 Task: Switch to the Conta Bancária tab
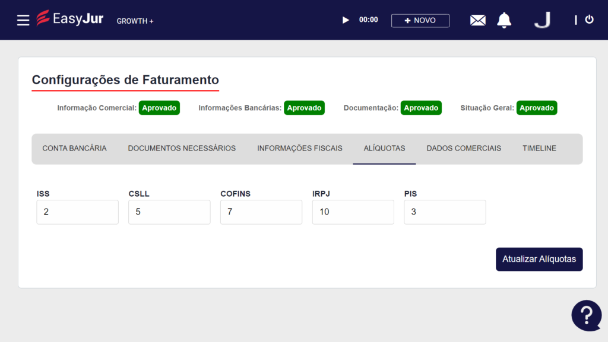[x=74, y=149]
